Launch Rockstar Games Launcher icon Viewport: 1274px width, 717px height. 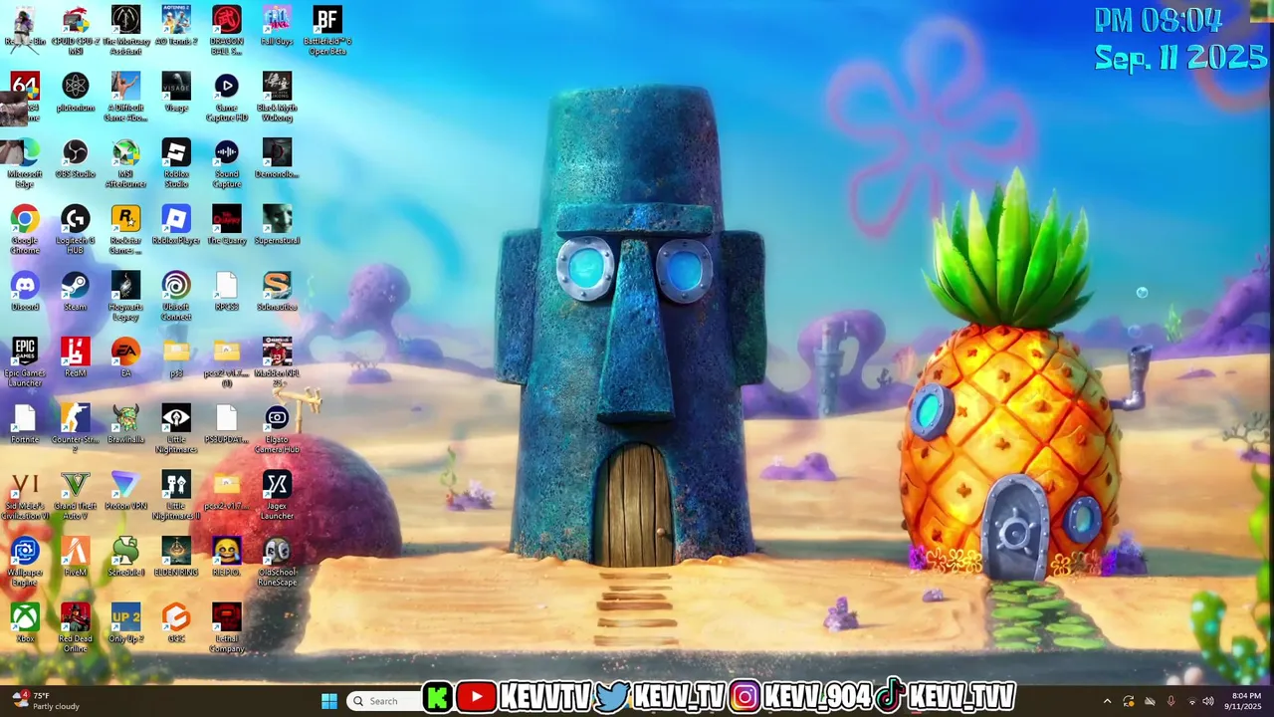(x=126, y=229)
